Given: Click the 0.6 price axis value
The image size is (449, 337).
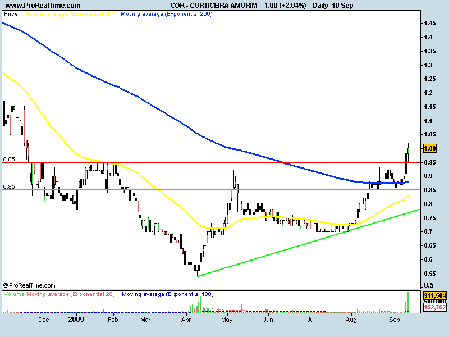Looking at the screenshot, I should pyautogui.click(x=428, y=259).
